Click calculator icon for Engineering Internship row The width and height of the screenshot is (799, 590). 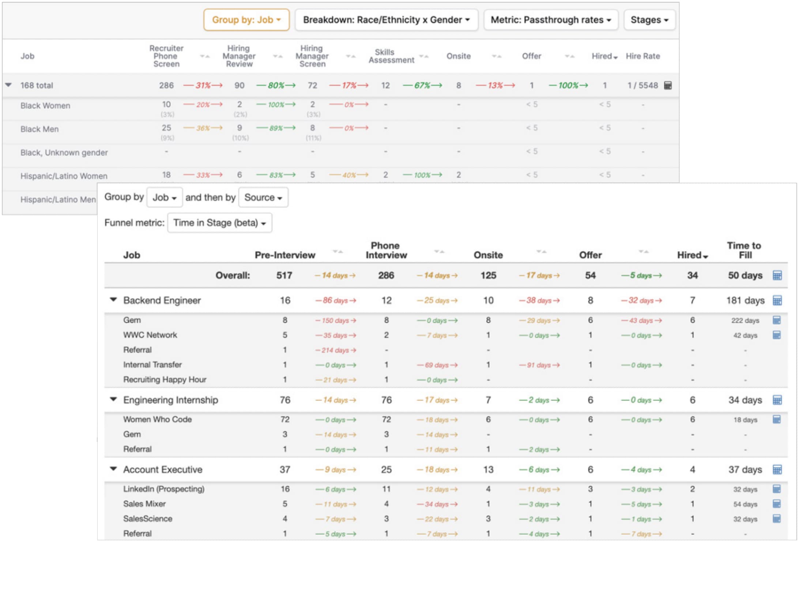[x=777, y=400]
